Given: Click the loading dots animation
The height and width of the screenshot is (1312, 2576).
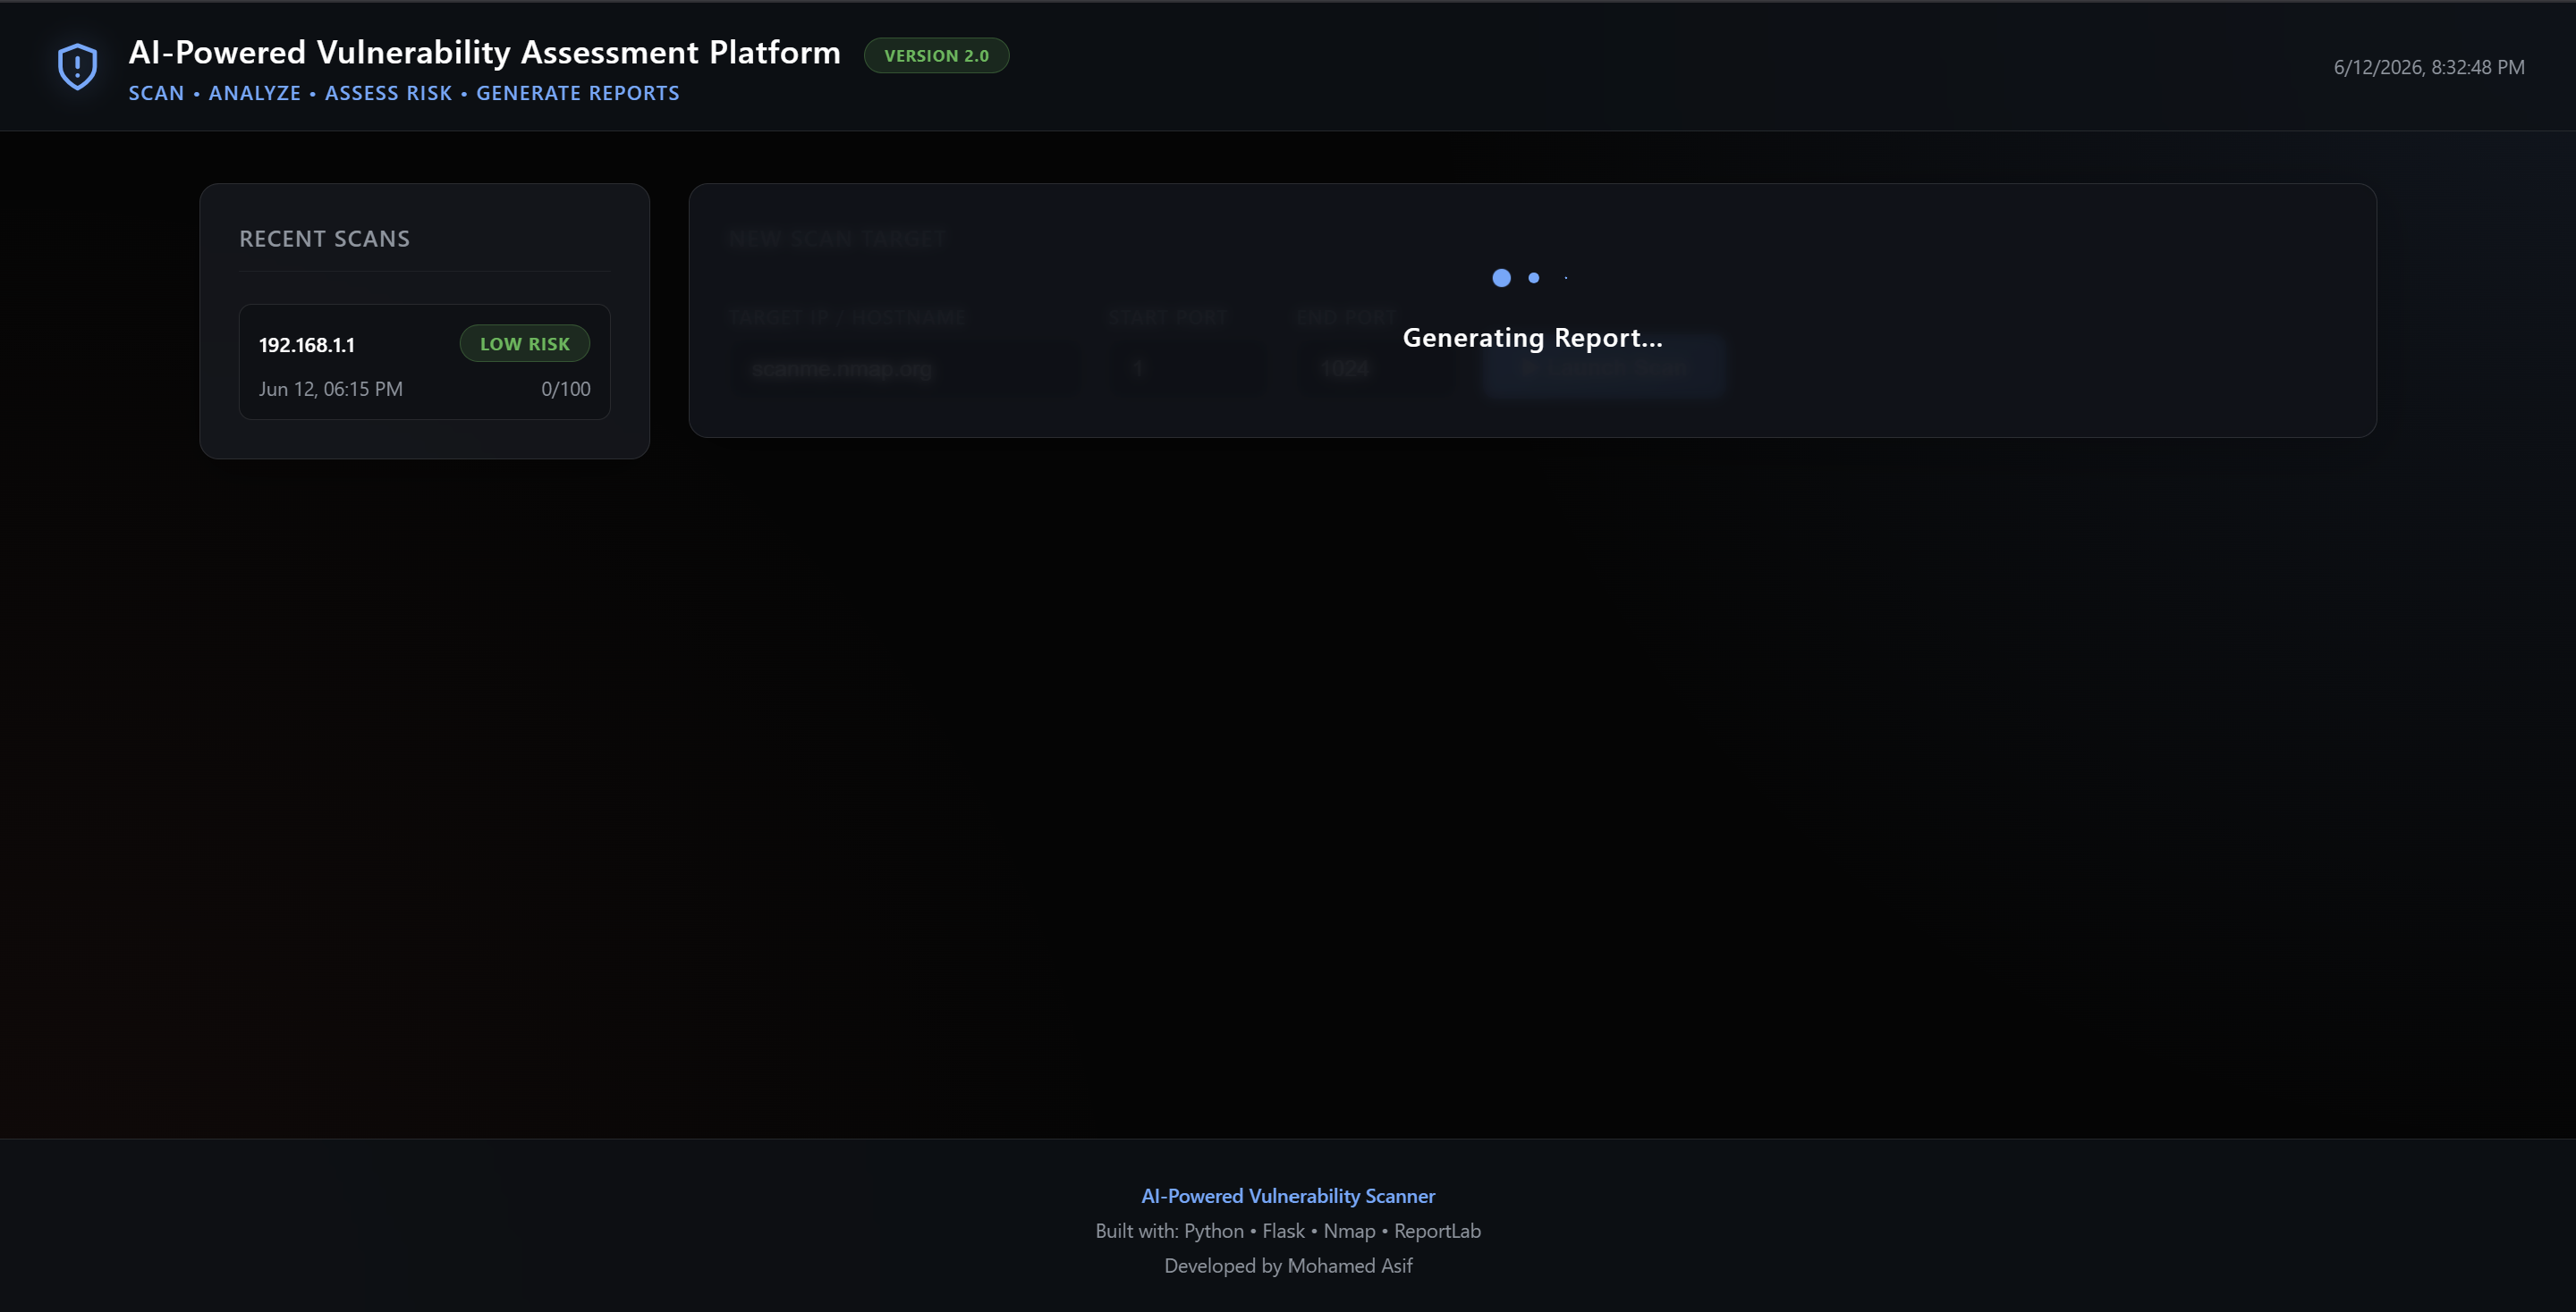Looking at the screenshot, I should 1531,278.
